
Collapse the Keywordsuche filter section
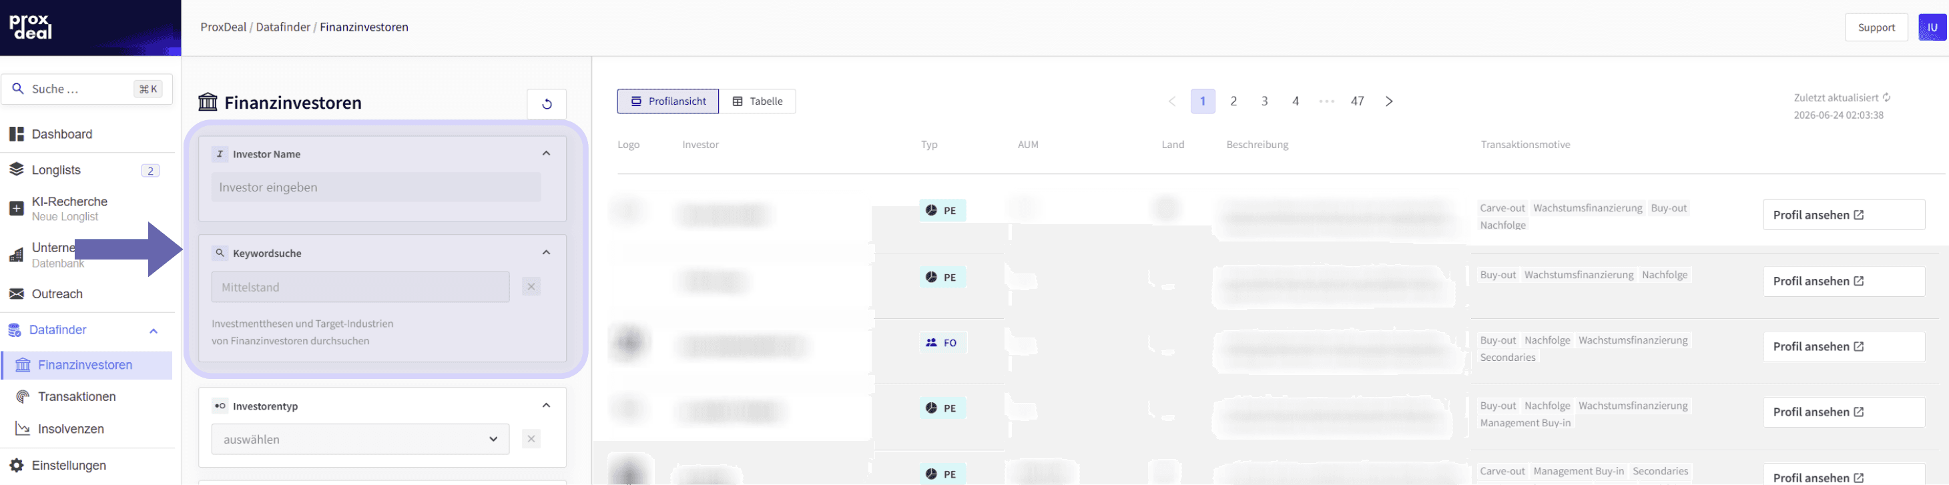click(546, 253)
